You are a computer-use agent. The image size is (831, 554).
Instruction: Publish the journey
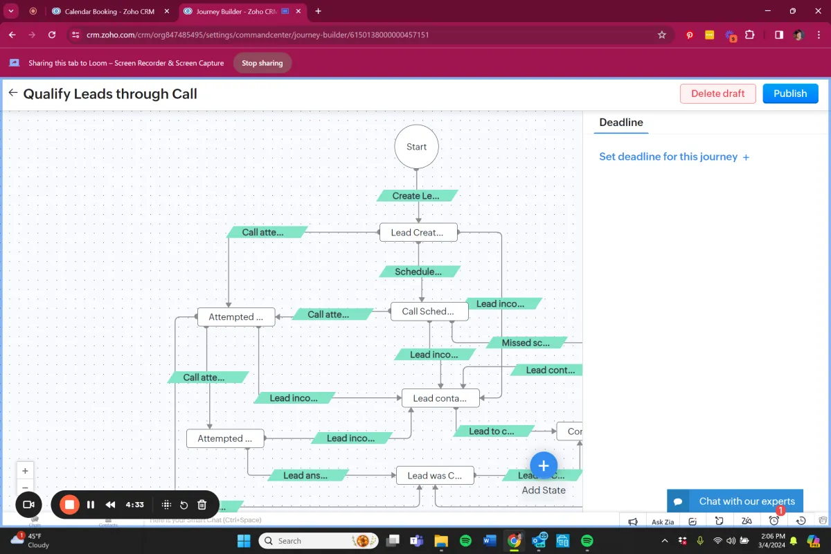[x=790, y=93]
